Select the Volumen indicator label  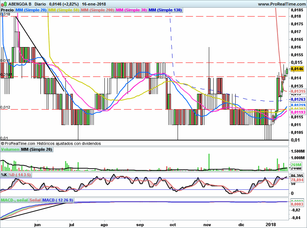pos(10,149)
